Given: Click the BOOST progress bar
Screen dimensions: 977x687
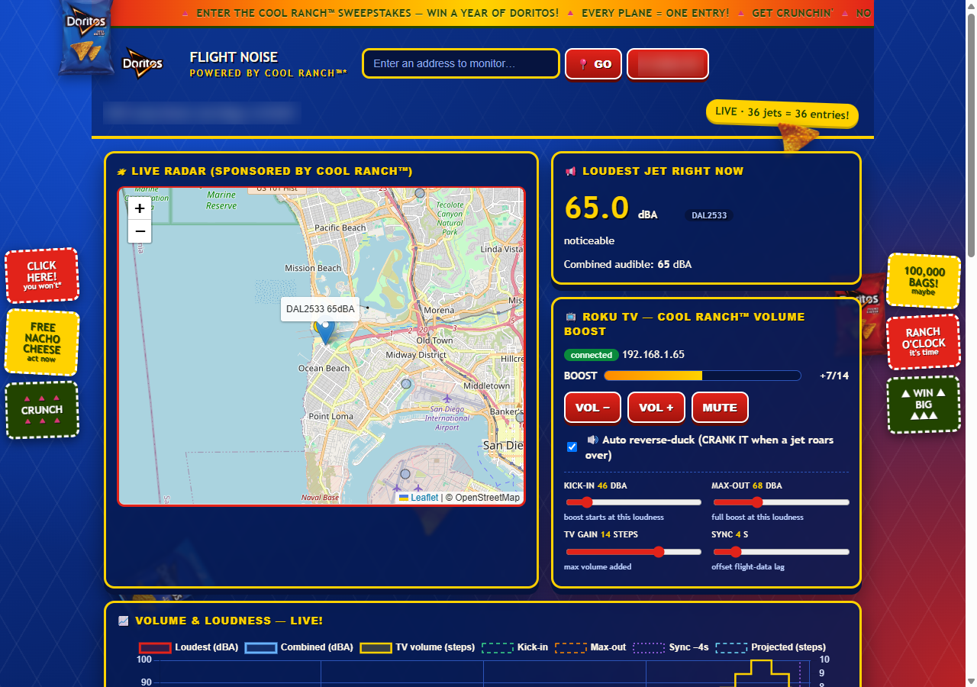Looking at the screenshot, I should pos(702,376).
